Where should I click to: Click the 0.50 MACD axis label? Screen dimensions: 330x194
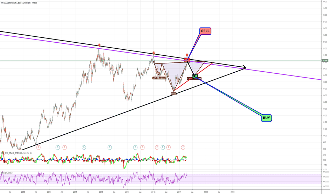click(324, 155)
